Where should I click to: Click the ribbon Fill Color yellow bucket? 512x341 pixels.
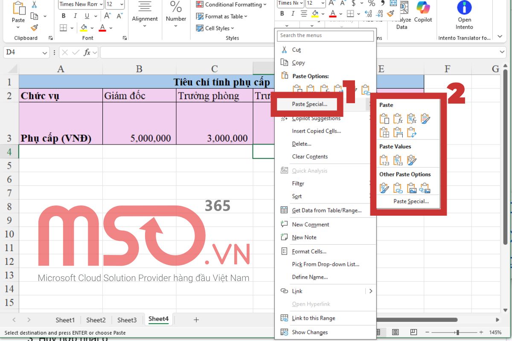[x=84, y=28]
